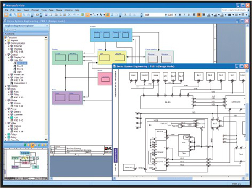The image size is (252, 188).
Task: Collapse the Control node in Functions tree
Action: coord(6,54)
